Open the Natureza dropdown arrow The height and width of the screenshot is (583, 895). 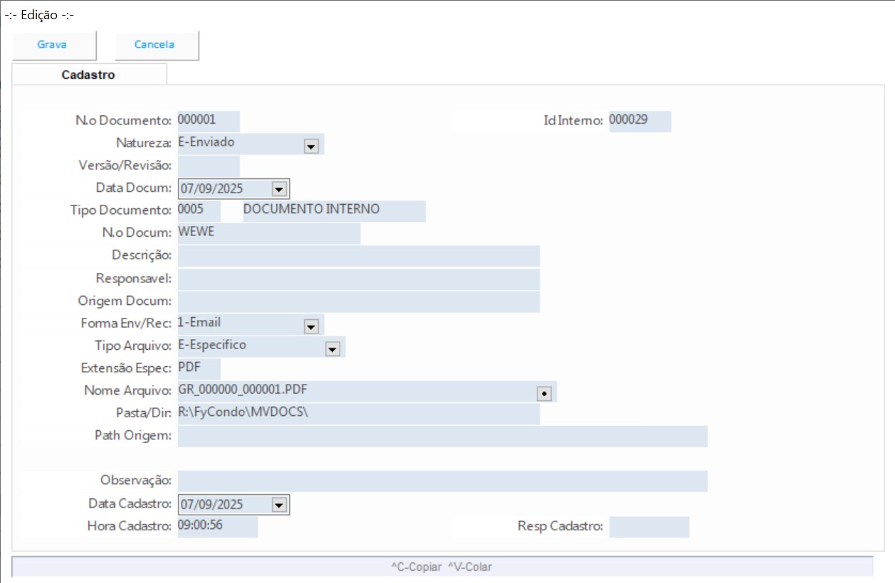[x=310, y=145]
